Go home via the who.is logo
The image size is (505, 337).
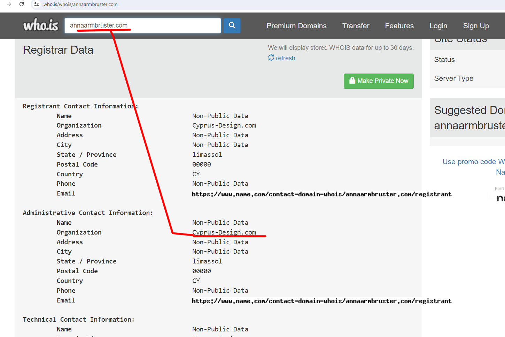tap(41, 25)
